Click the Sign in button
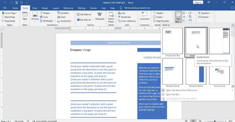The height and width of the screenshot is (122, 235). click(x=198, y=2)
